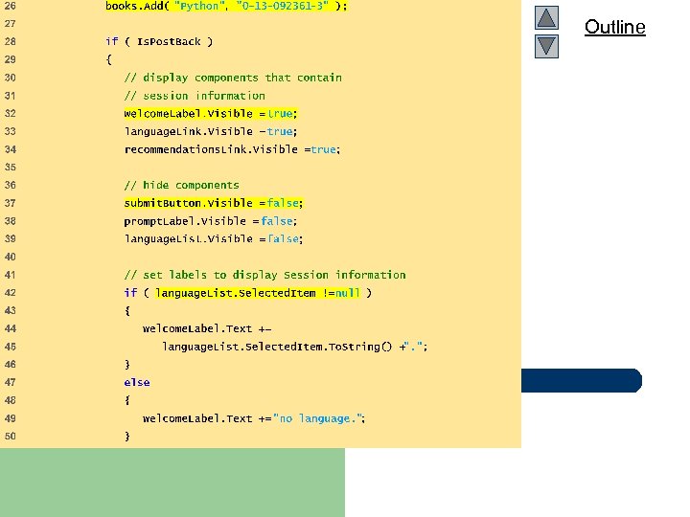Click line number 26
The image size is (690, 517).
10,6
